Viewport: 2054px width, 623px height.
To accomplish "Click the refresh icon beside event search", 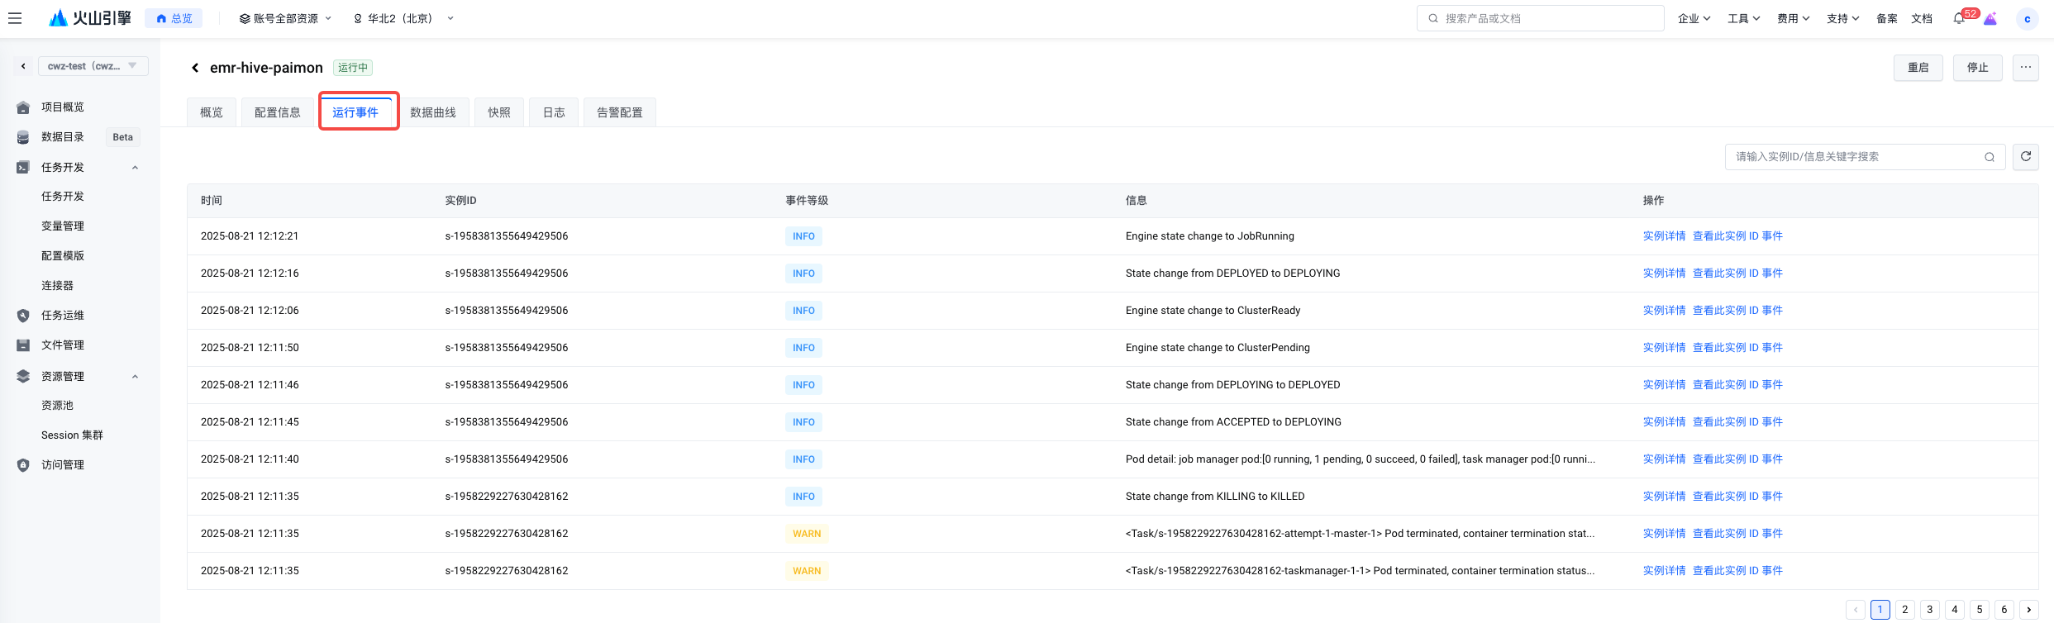I will 2025,156.
